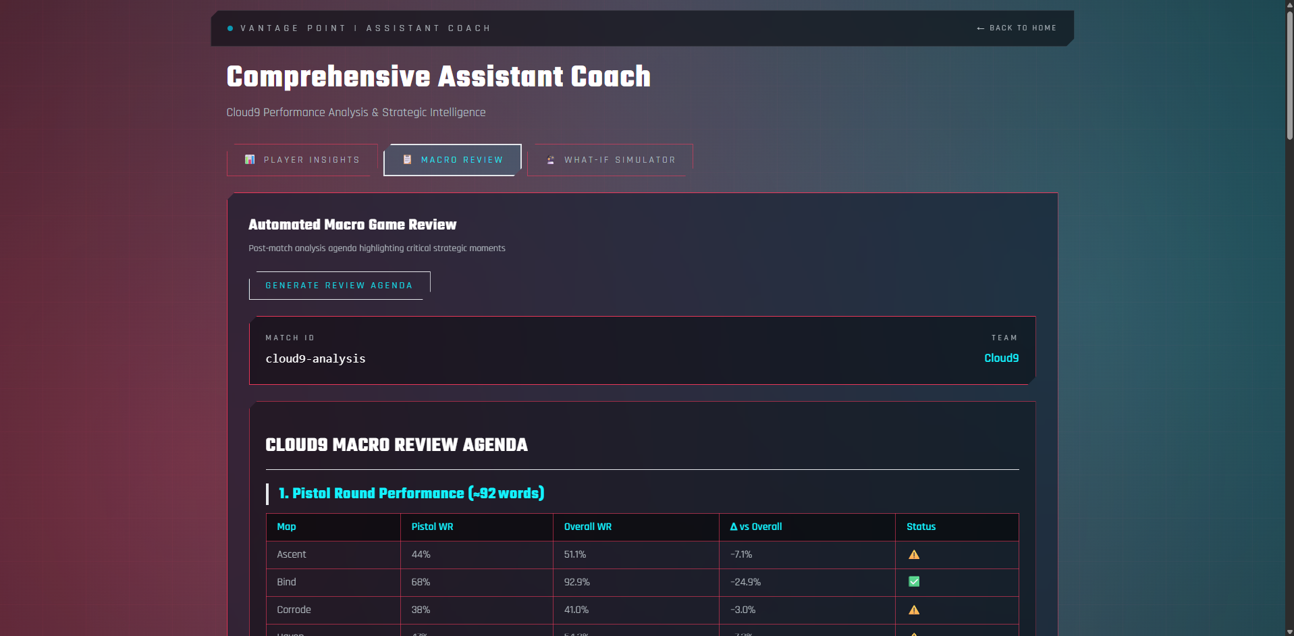Click the Pistol Round Performance section heading
This screenshot has width=1294, height=636.
tap(412, 494)
